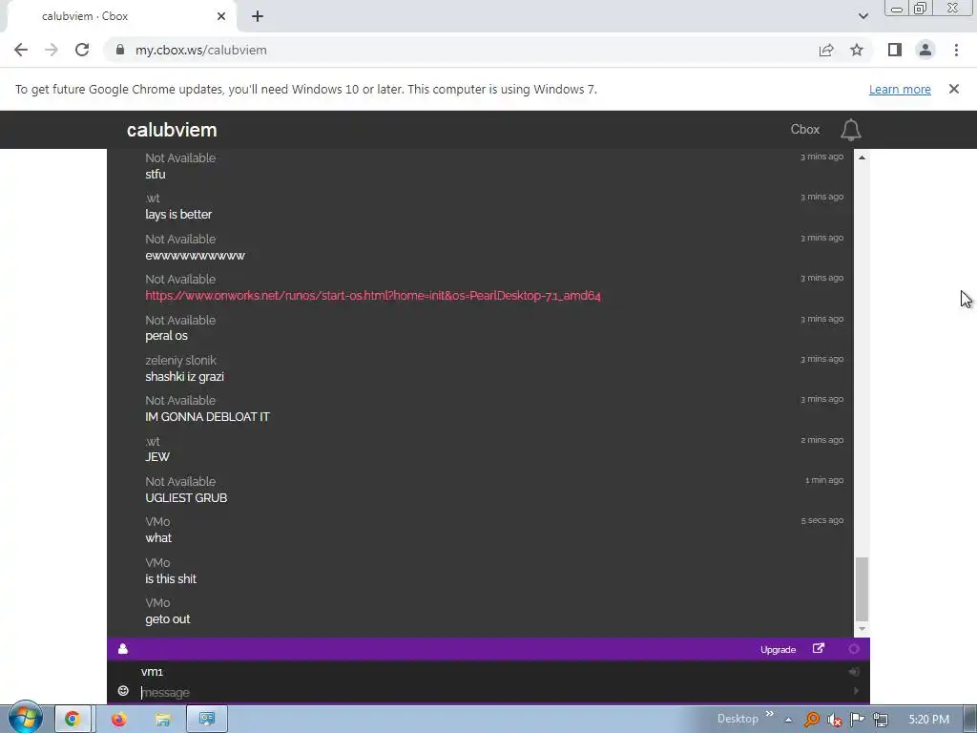Click the '5 secs ago' timestamp
This screenshot has height=733, width=977.
[821, 520]
